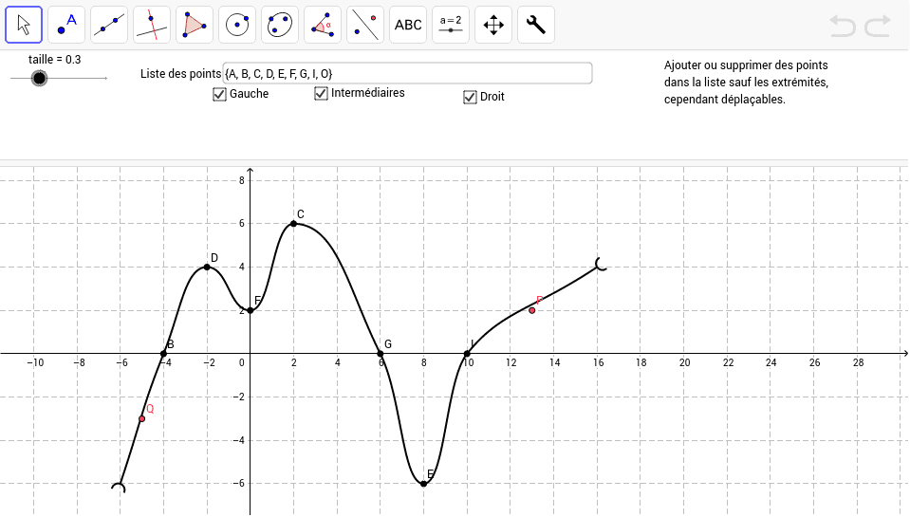Screen dimensions: 910x517
Task: Select the Move arrow tool
Action: click(x=24, y=25)
